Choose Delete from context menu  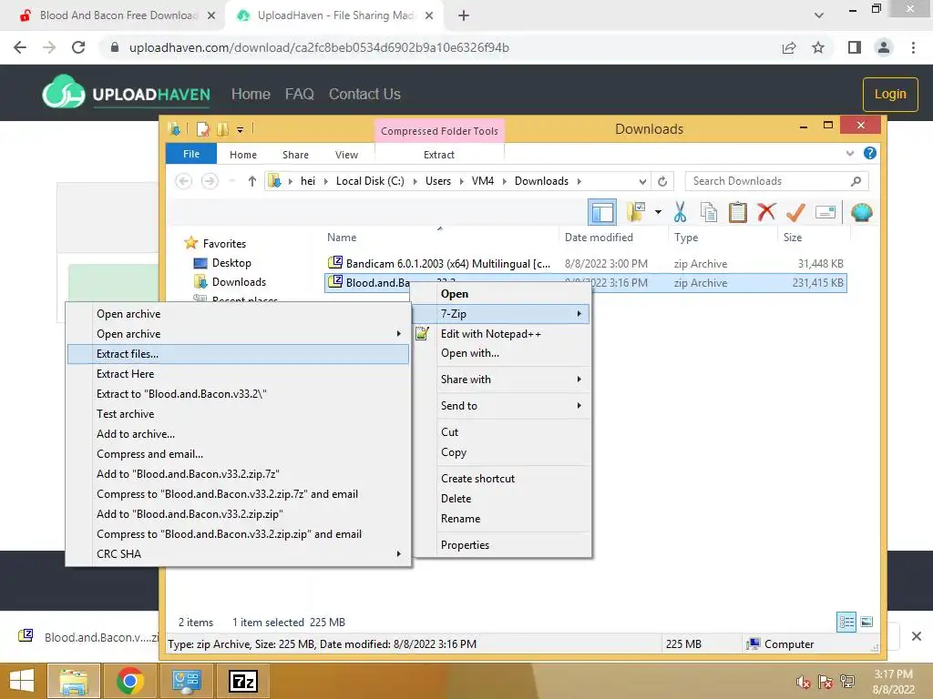502,499
